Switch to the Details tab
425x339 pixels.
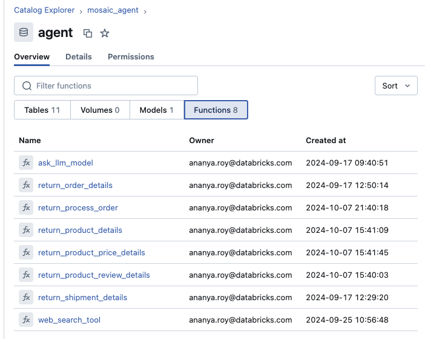pyautogui.click(x=79, y=56)
